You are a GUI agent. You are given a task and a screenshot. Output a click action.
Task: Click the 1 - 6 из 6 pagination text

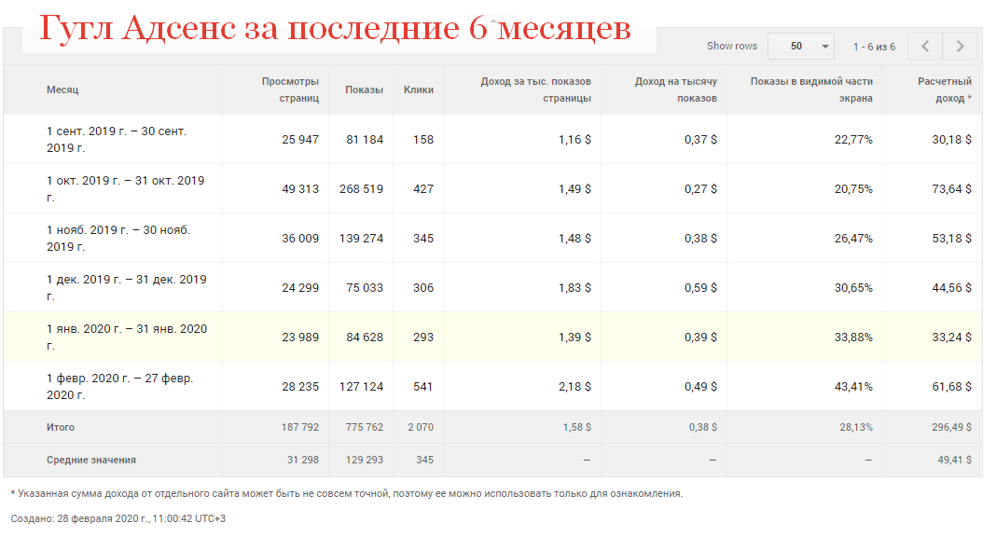coord(874,47)
